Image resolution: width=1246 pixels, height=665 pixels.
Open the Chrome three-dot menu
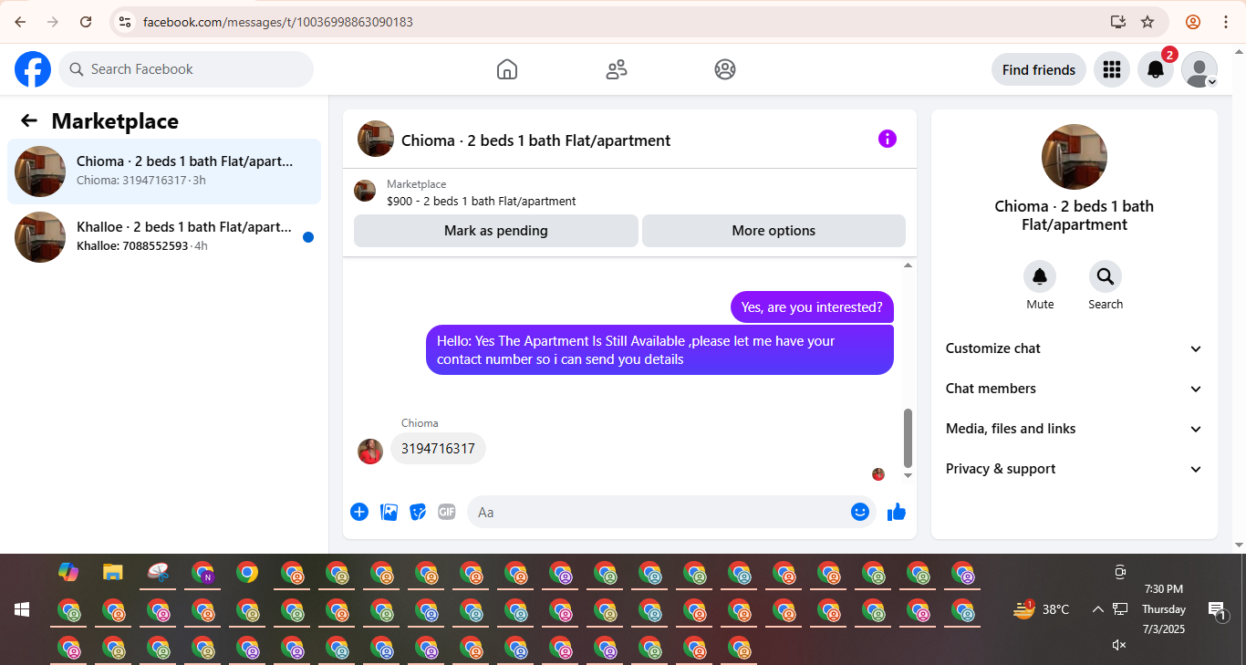click(1225, 22)
